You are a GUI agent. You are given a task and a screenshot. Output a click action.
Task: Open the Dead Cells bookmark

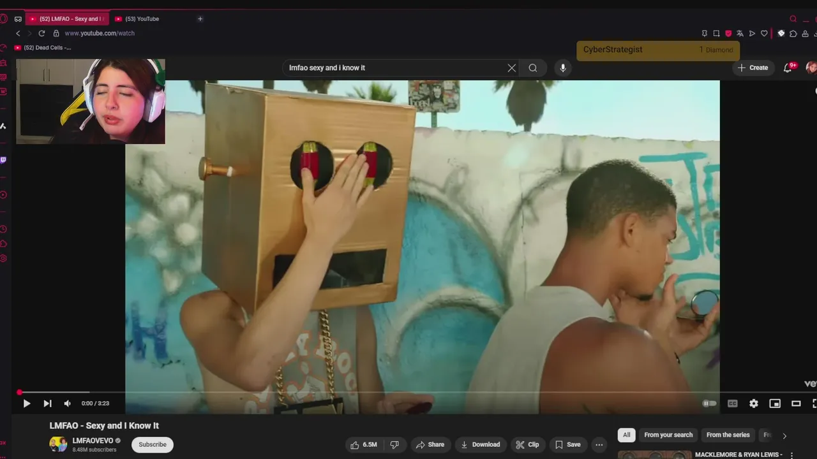pyautogui.click(x=43, y=48)
